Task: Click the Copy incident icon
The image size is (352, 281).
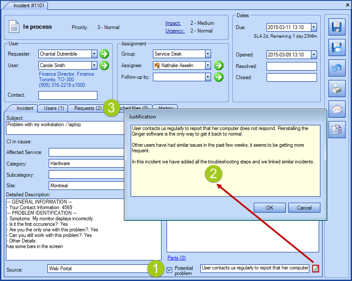Action: click(337, 130)
